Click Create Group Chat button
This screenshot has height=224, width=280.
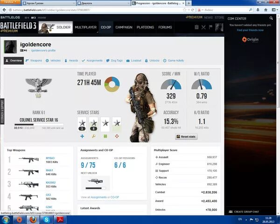[244, 212]
